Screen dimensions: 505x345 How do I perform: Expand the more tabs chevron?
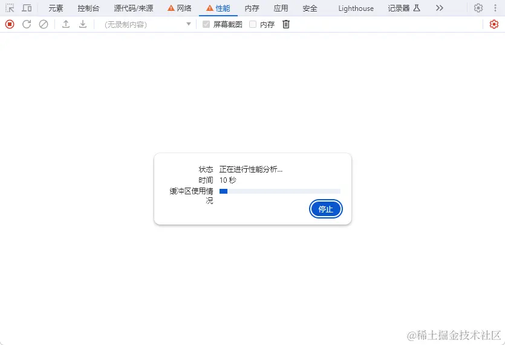click(x=439, y=8)
